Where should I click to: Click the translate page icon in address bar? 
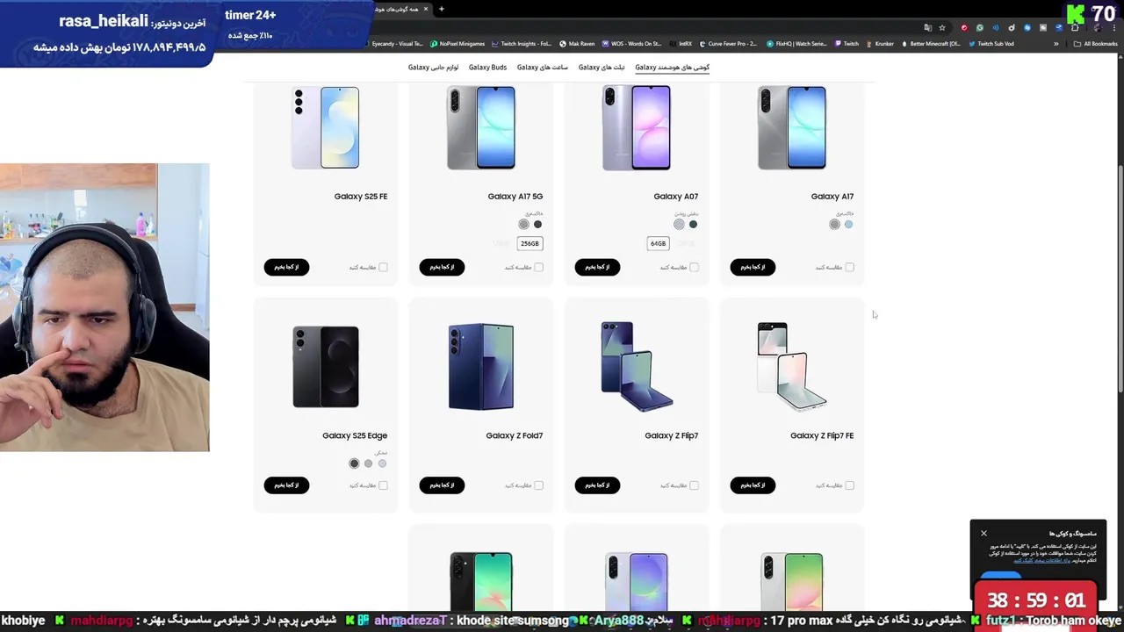tap(927, 27)
